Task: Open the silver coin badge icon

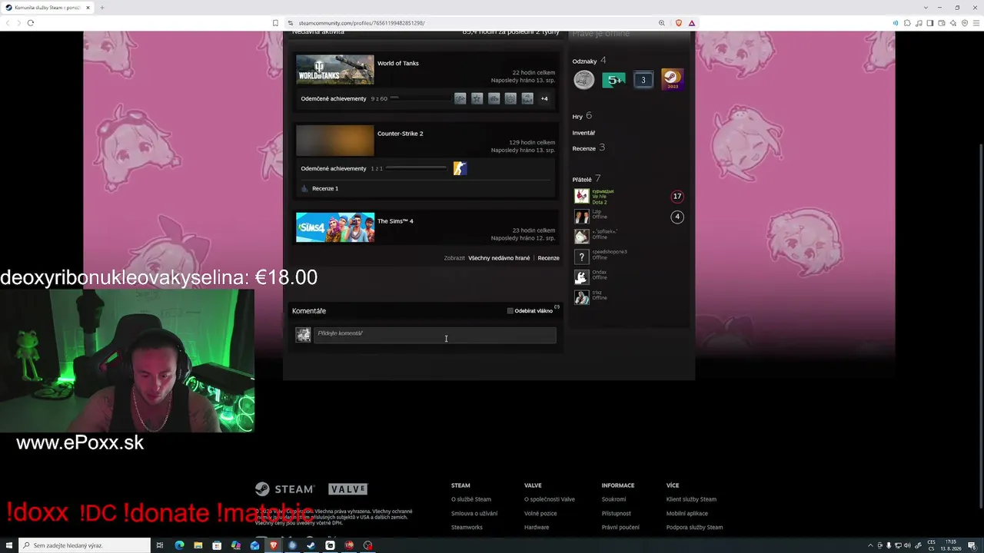Action: (x=584, y=79)
